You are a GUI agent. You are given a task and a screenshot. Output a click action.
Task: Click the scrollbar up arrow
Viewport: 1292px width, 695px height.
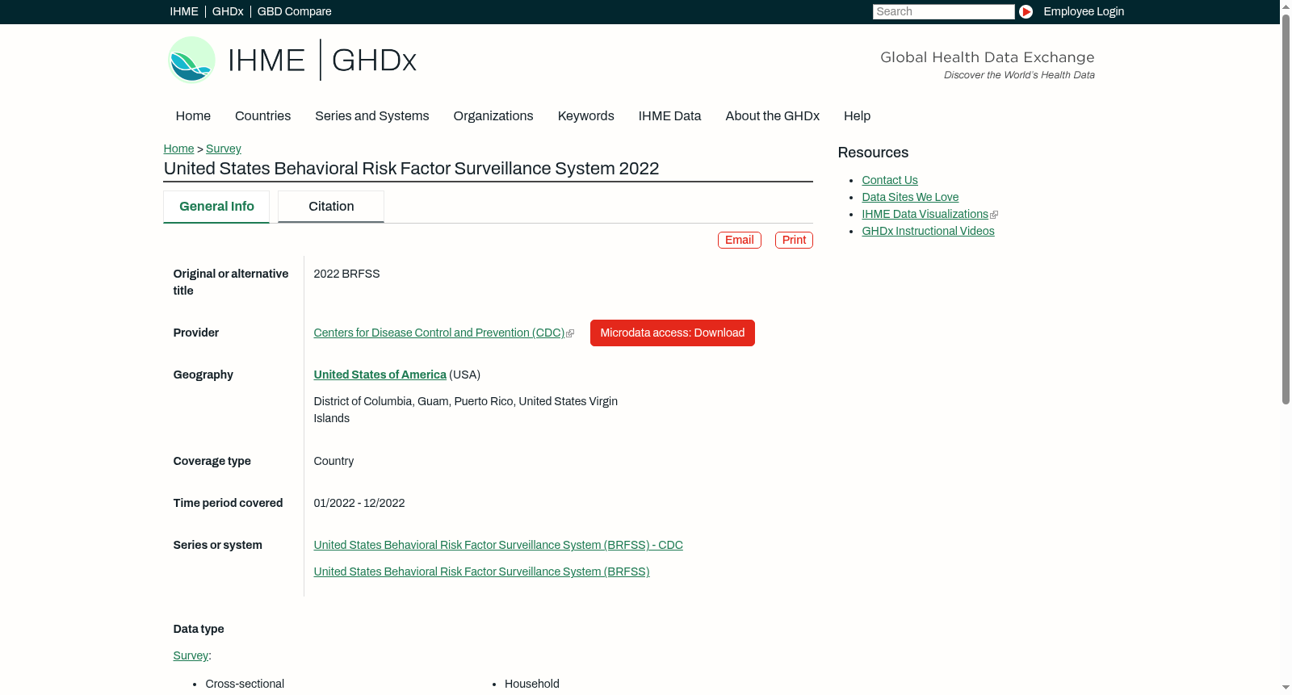tap(1286, 6)
